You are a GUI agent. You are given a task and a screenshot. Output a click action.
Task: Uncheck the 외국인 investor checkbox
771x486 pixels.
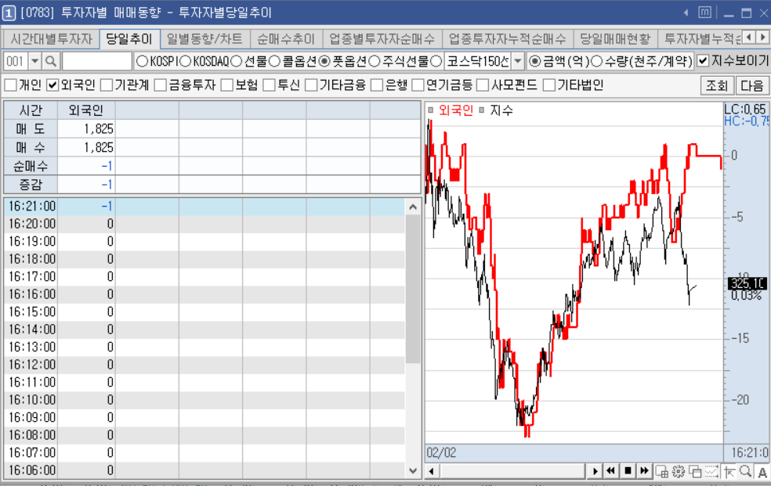[52, 85]
